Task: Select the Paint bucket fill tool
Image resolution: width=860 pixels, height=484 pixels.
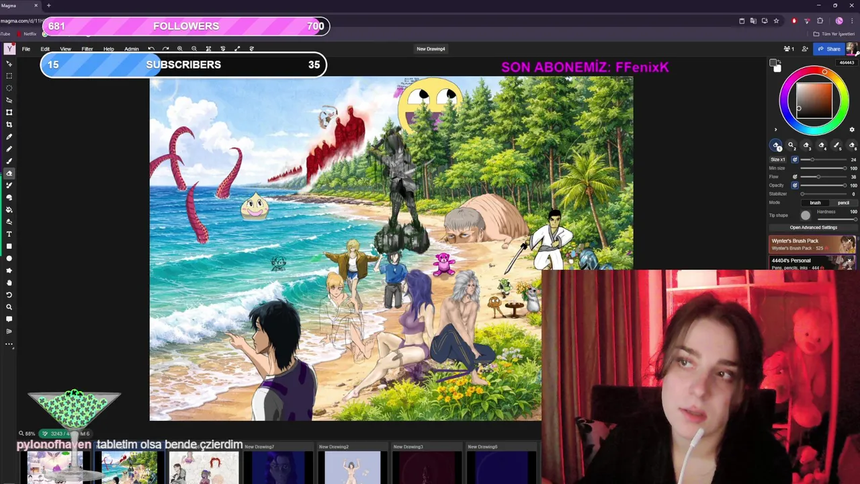Action: tap(9, 210)
